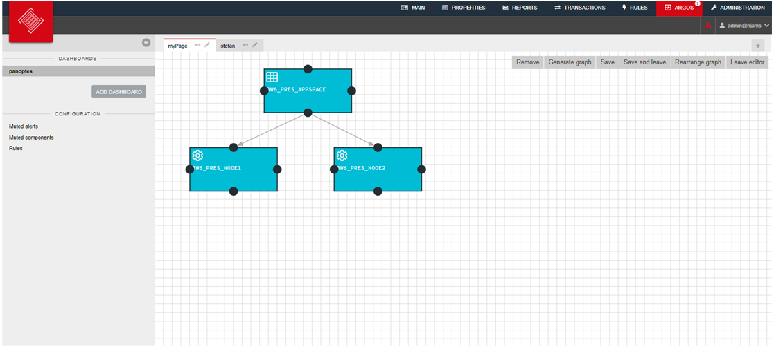Select the BW6_PRES_NODE2 node label
The image size is (774, 347).
click(361, 168)
